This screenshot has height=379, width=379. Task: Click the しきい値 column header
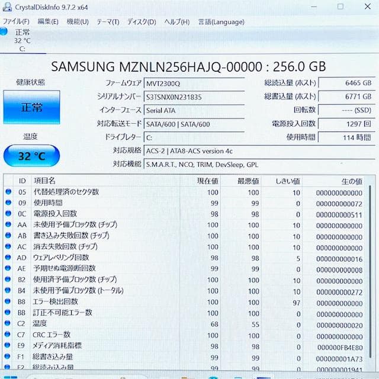282,181
